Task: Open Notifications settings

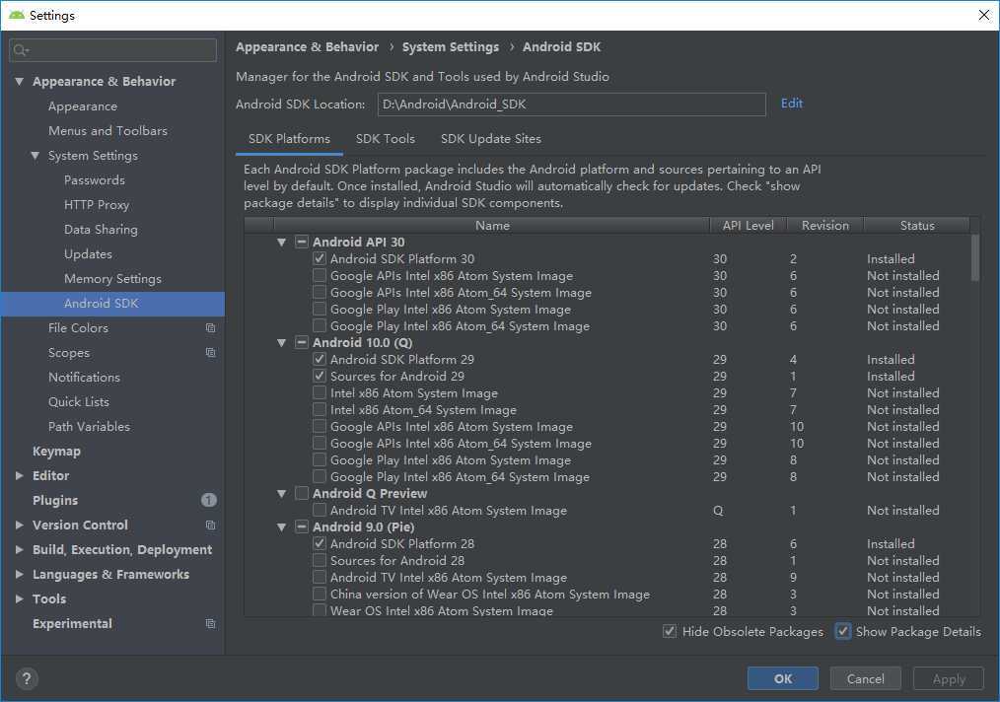Action: coord(84,377)
